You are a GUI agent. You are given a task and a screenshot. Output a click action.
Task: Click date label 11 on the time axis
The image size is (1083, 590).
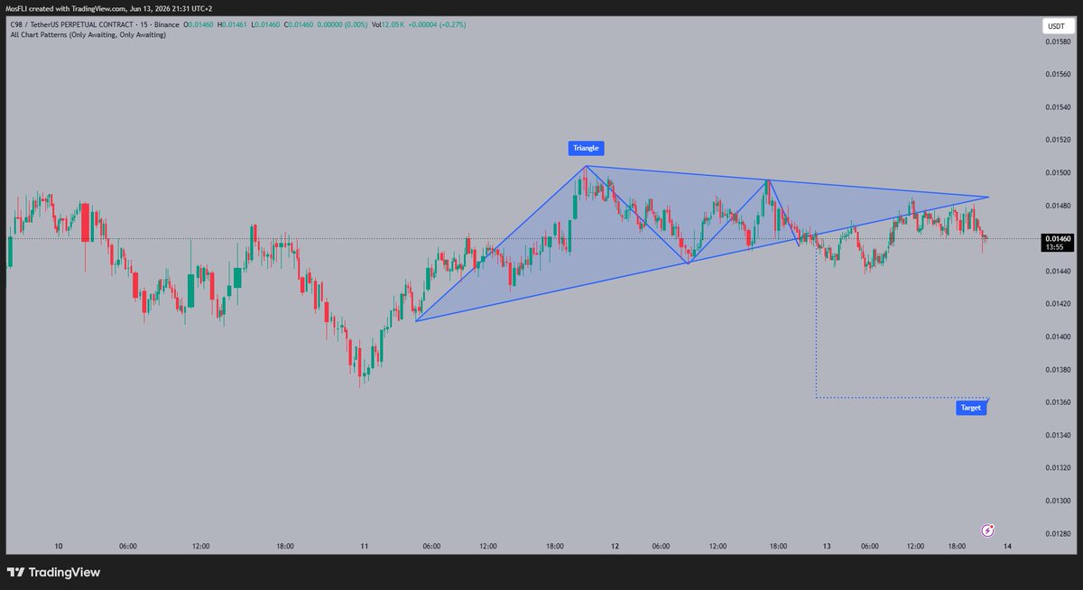tap(365, 547)
